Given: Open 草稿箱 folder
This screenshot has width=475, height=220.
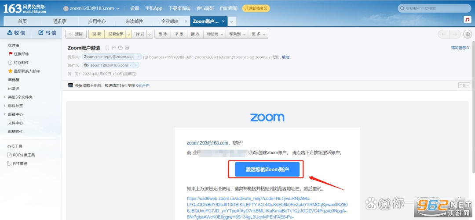Looking at the screenshot, I should 14,80.
